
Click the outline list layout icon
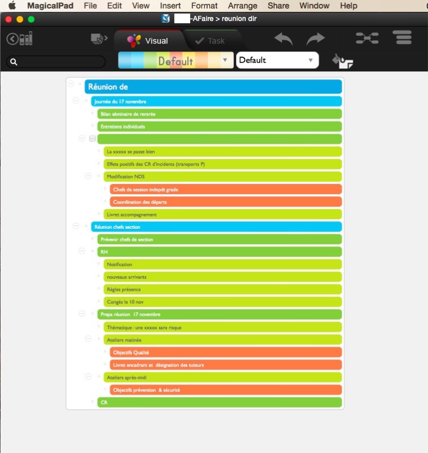point(403,39)
